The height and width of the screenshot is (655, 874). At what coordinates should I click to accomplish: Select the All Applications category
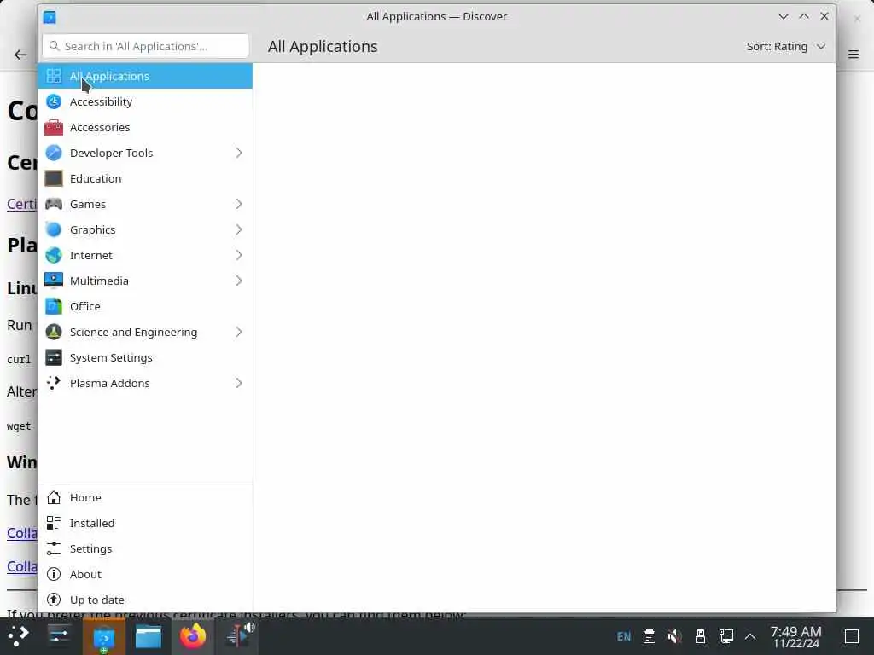point(145,76)
